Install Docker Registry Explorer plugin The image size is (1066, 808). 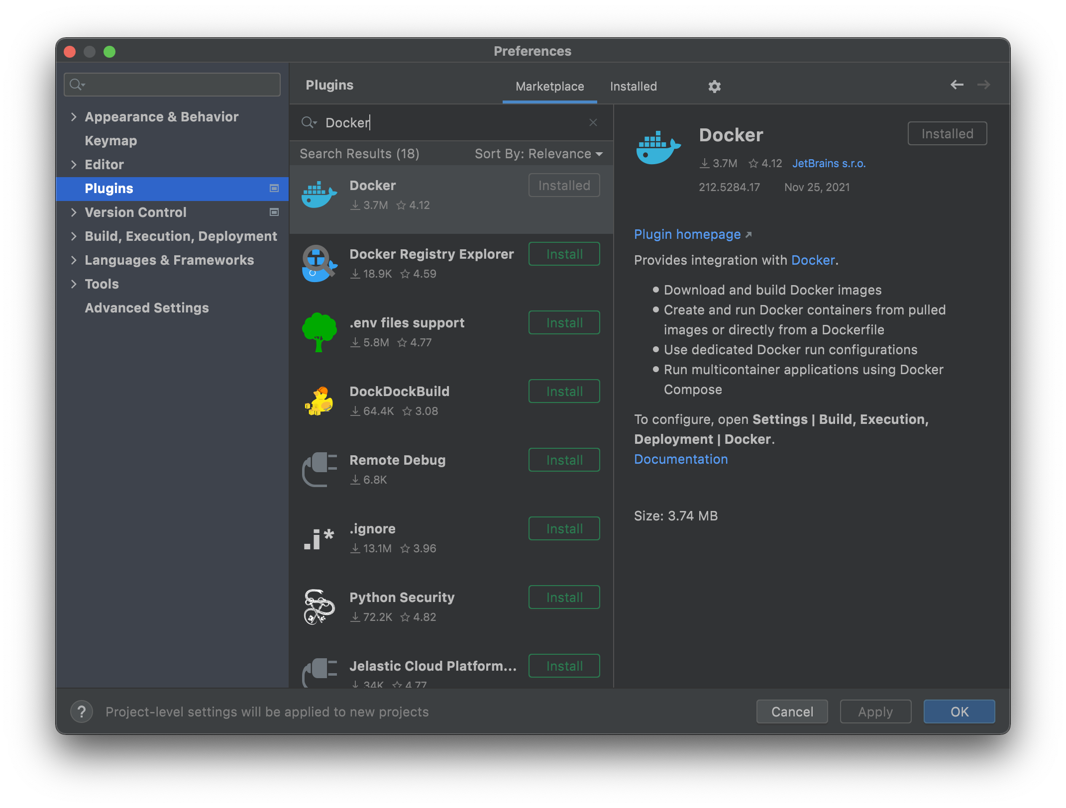564,254
